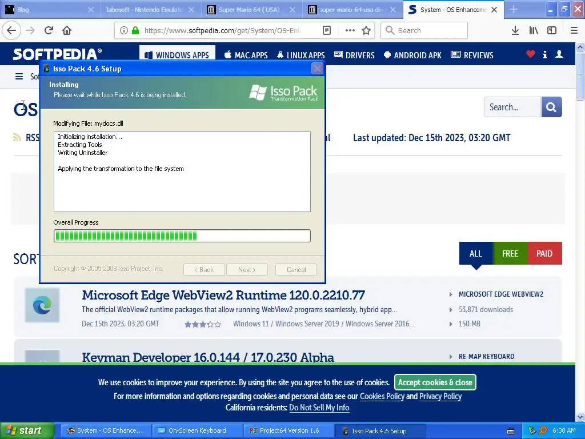The image size is (585, 439).
Task: Open the page actions three-dot menu
Action: point(350,30)
